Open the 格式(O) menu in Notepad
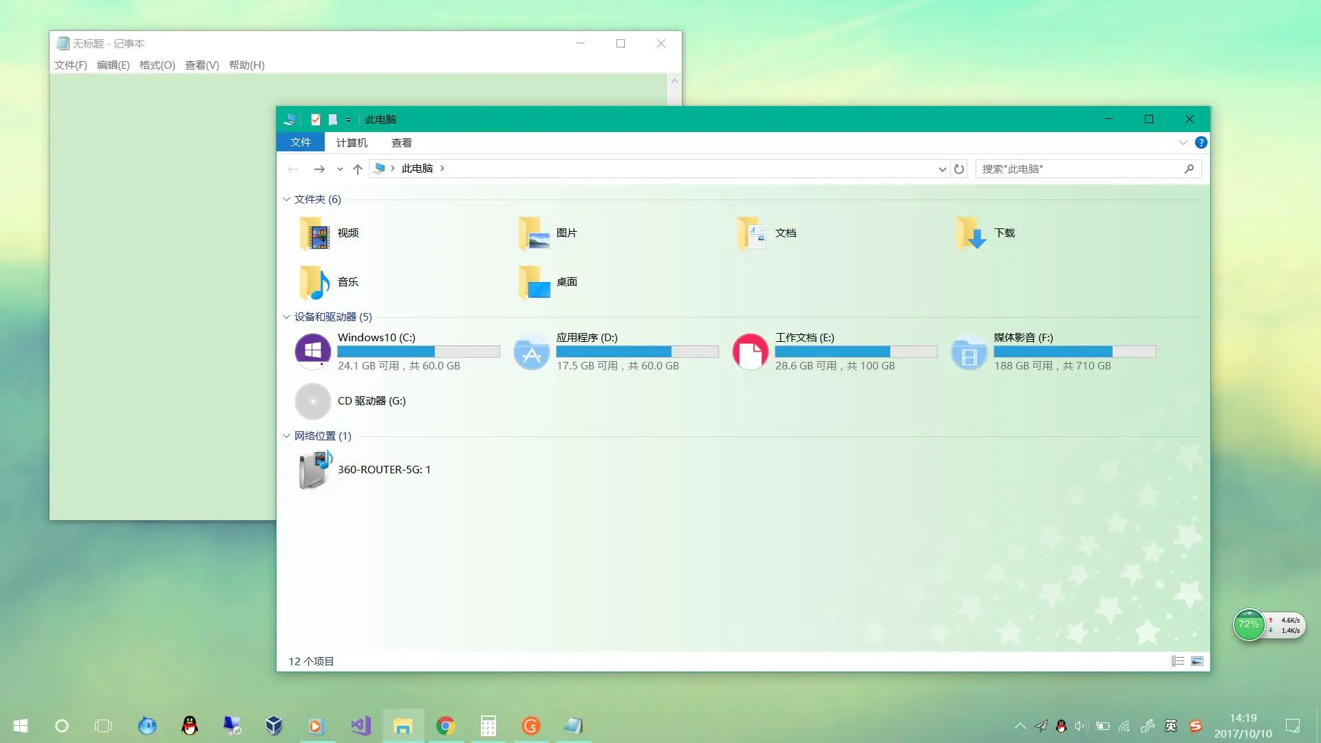Screen dimensions: 1321x743 pos(156,65)
